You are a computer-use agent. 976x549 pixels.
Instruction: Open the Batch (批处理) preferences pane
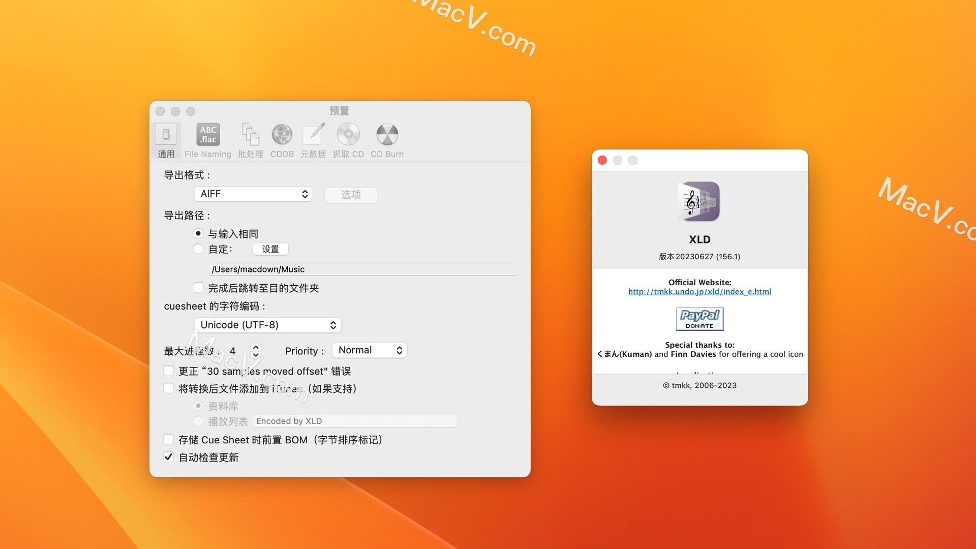[x=250, y=141]
